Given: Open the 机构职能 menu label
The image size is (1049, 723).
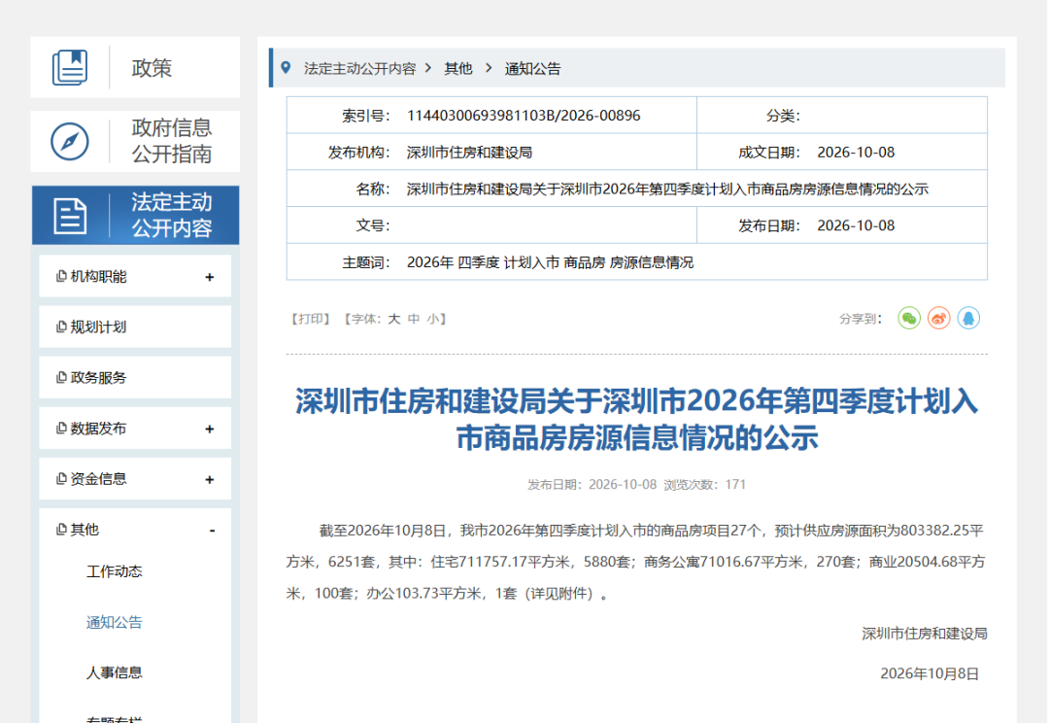Looking at the screenshot, I should (98, 277).
